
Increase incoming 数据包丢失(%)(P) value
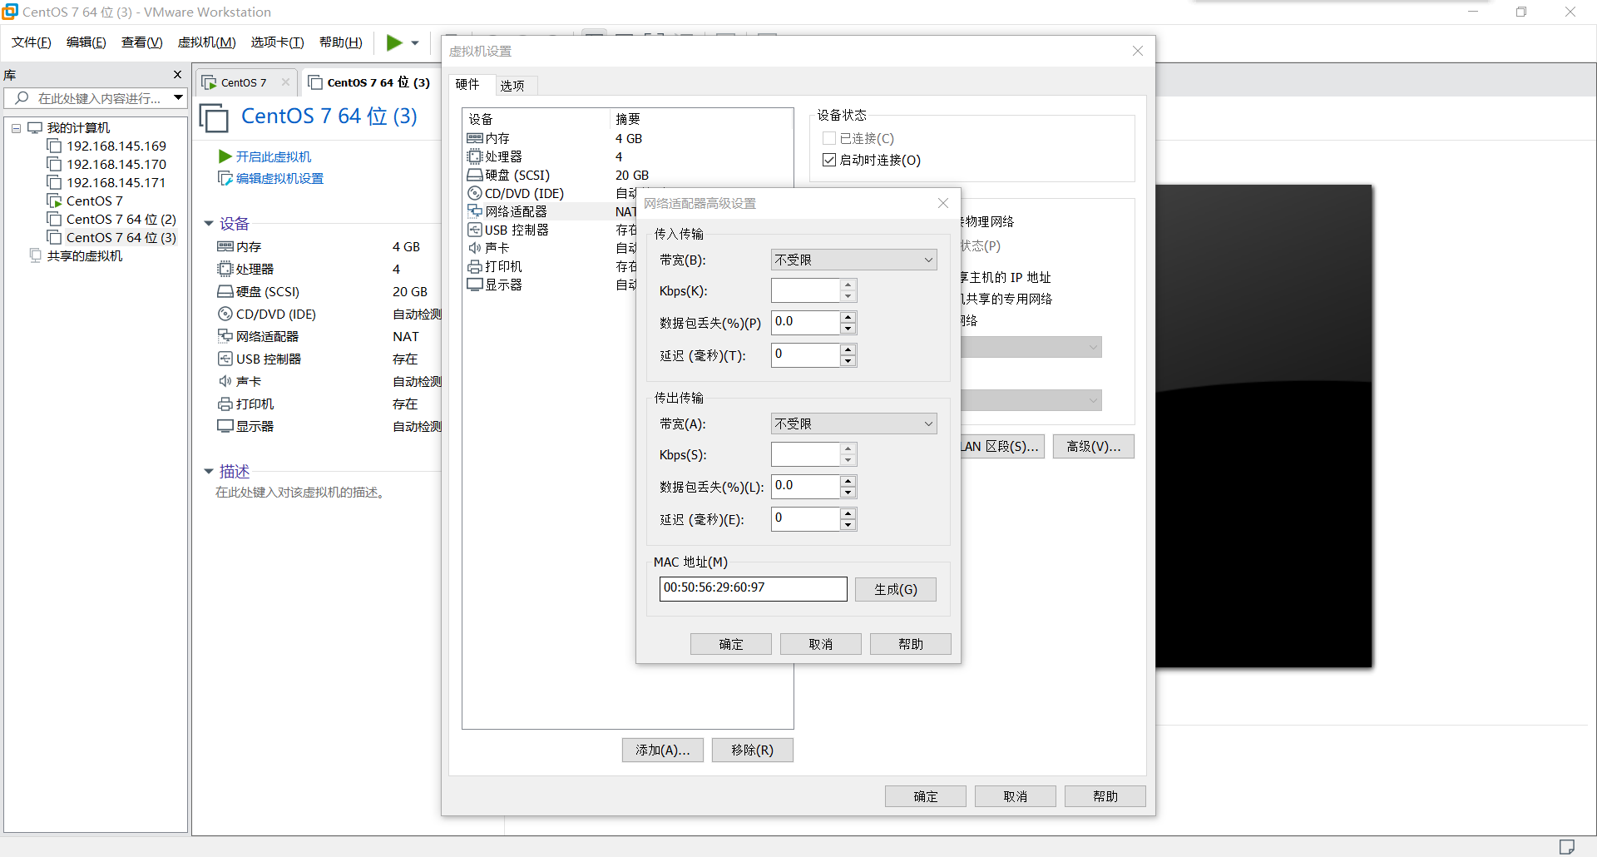(848, 318)
